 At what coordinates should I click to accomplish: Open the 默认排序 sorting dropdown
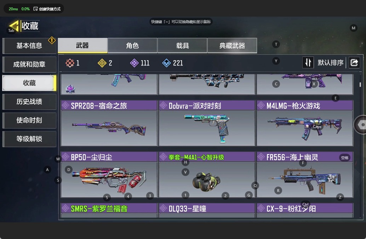[x=330, y=63]
